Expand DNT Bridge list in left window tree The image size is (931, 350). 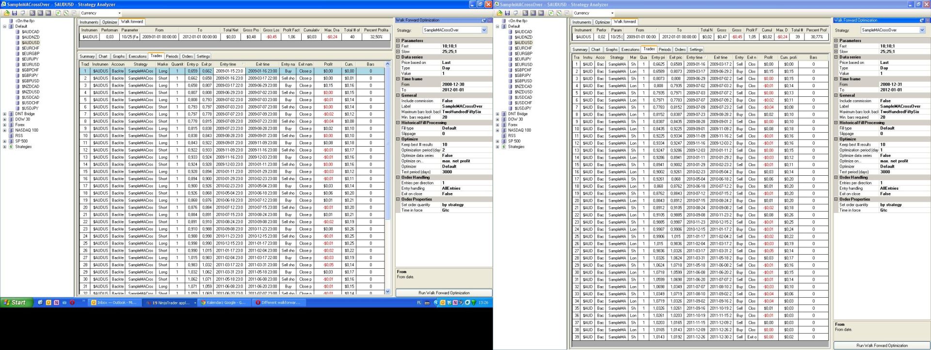(x=5, y=114)
